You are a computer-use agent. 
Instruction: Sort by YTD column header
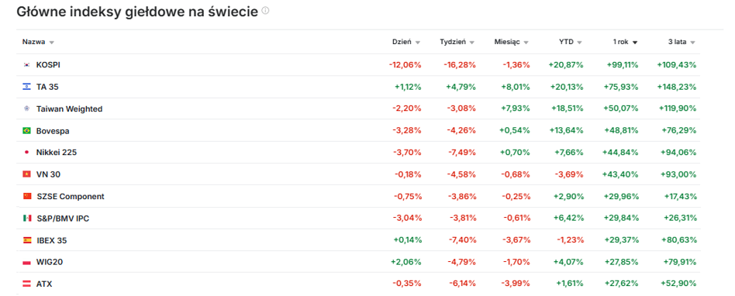pos(570,42)
